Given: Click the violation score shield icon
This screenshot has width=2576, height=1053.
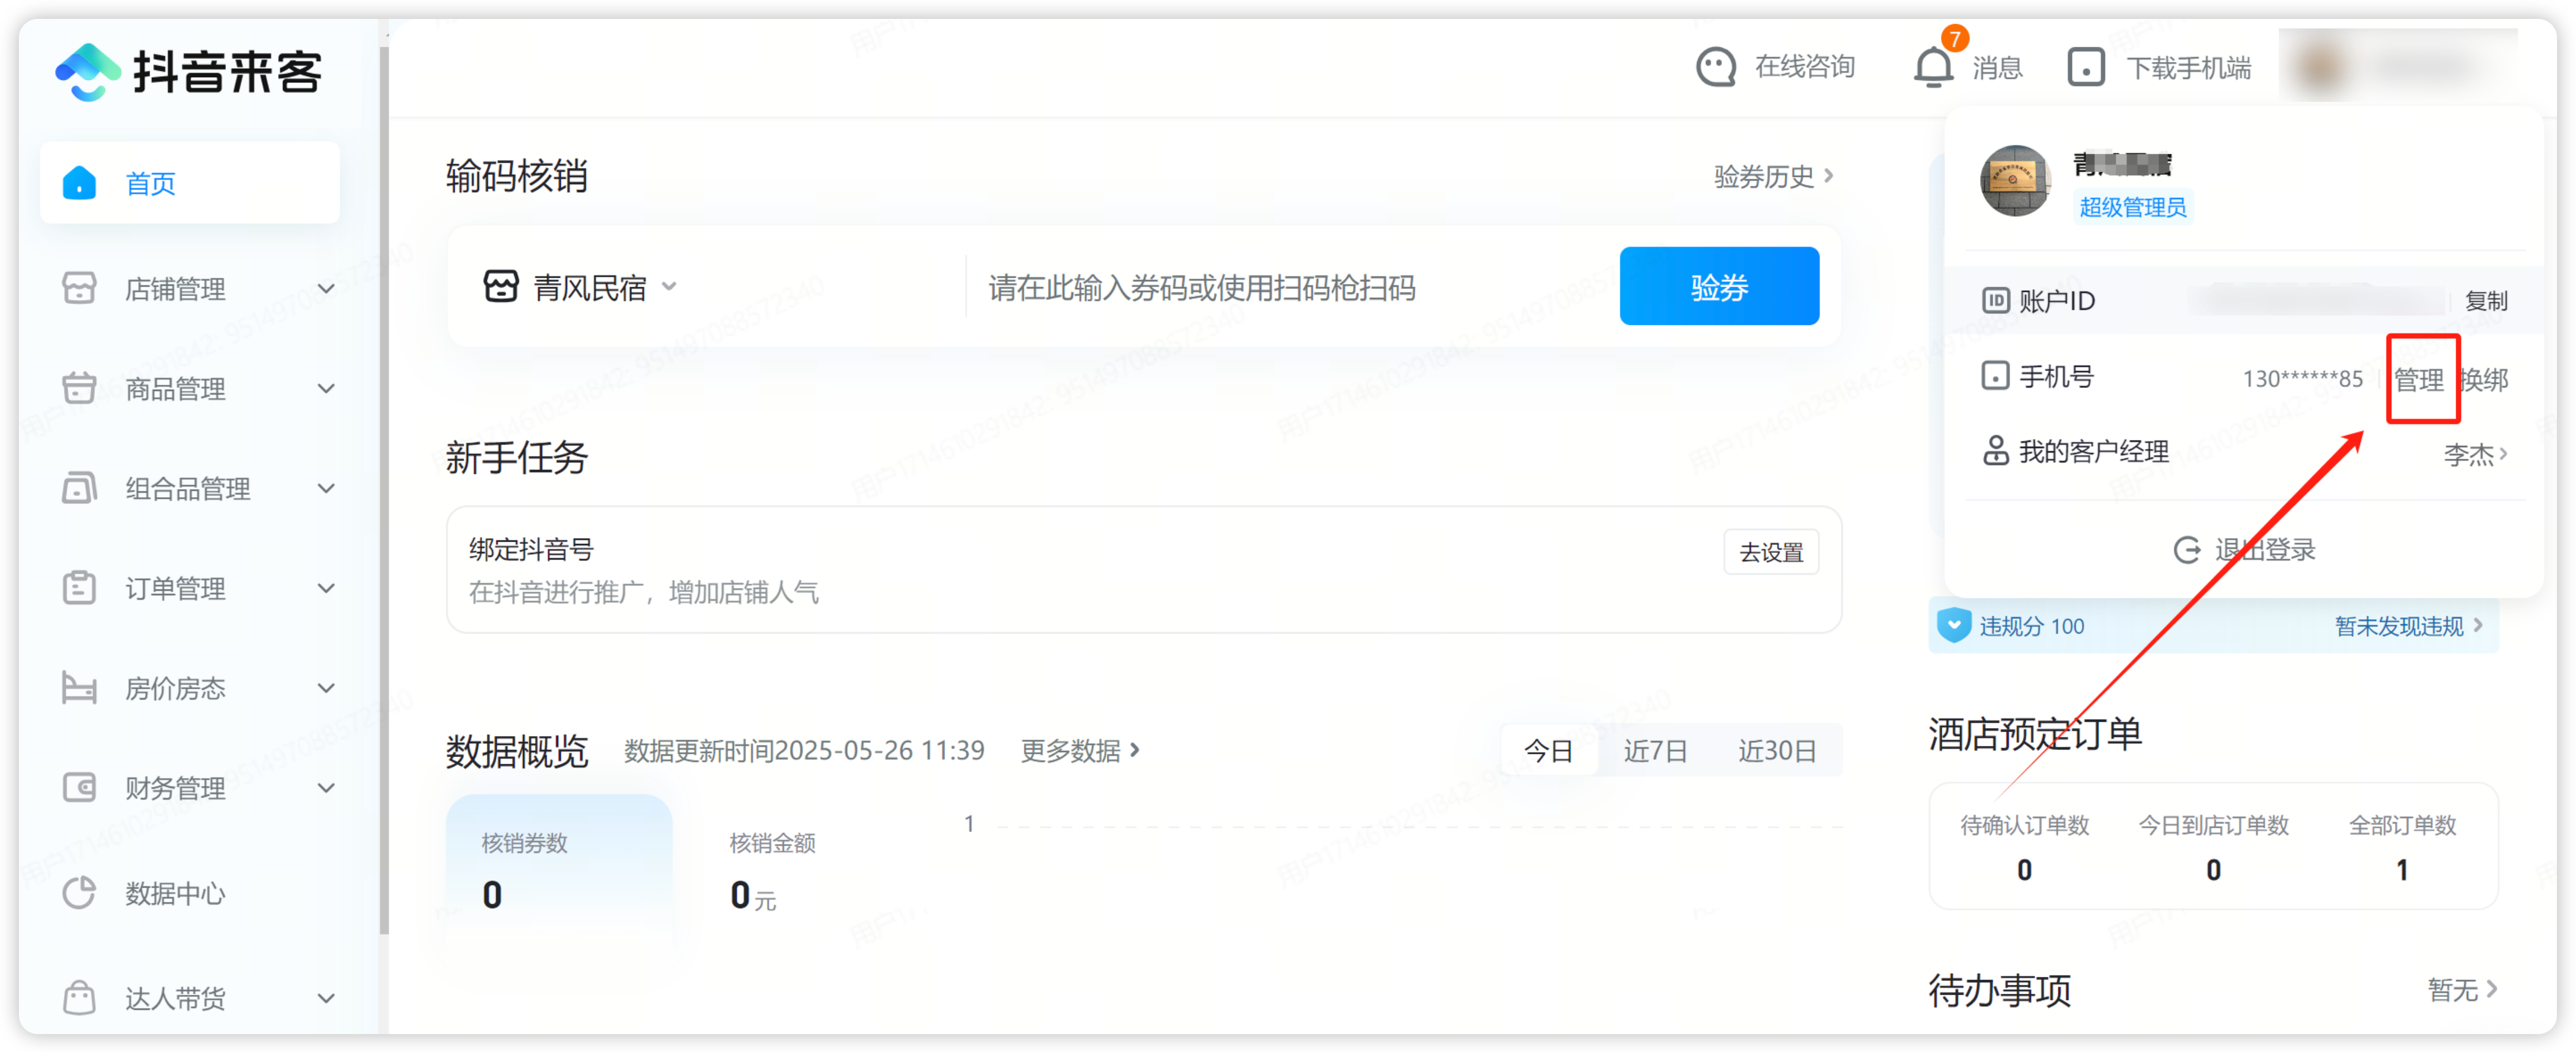Looking at the screenshot, I should (1953, 626).
